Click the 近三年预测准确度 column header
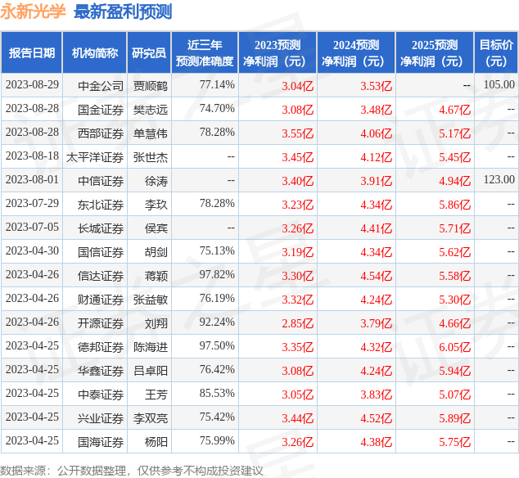 click(x=205, y=53)
